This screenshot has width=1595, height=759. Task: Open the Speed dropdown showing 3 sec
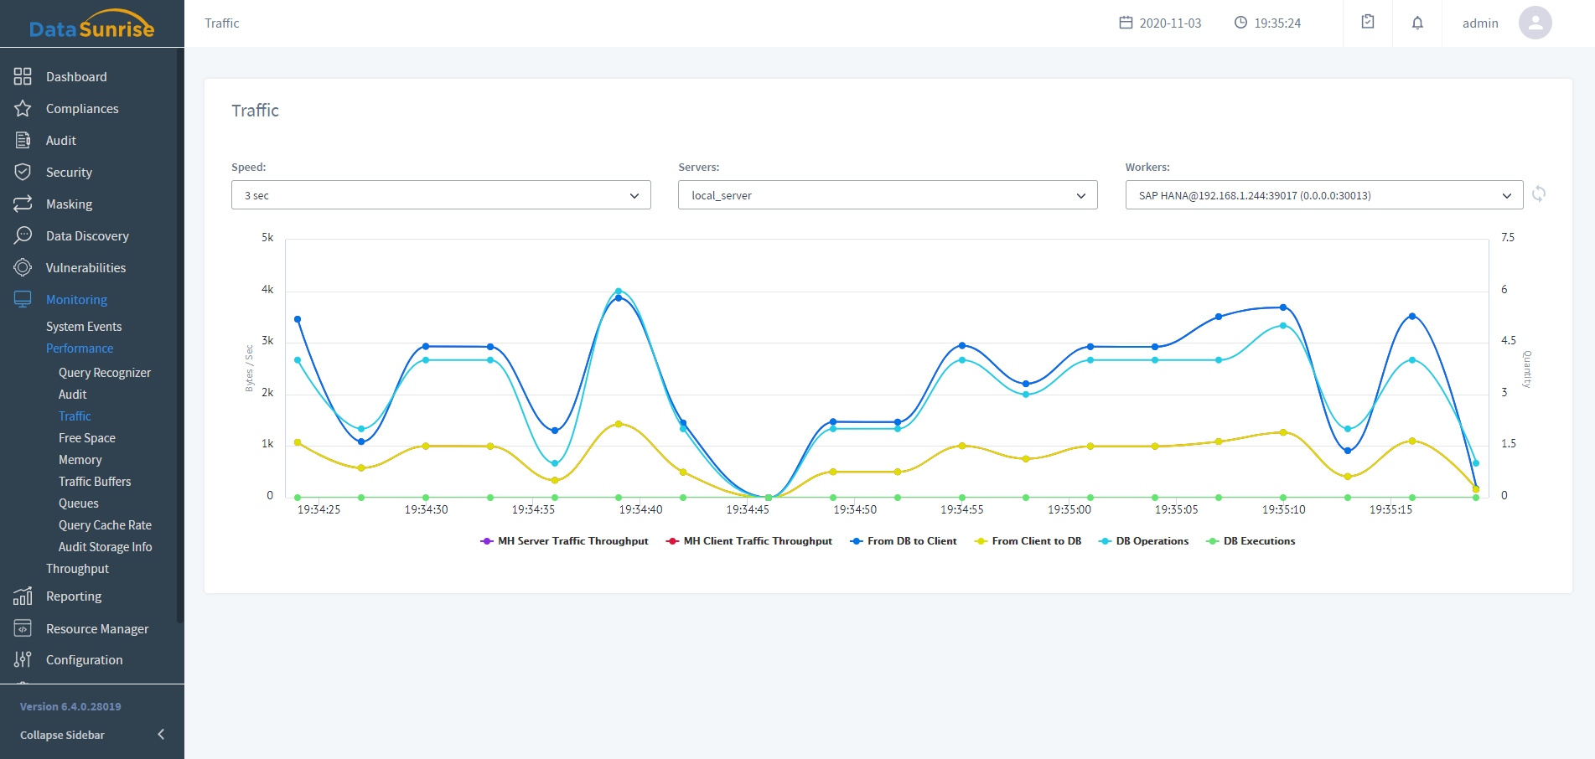441,195
